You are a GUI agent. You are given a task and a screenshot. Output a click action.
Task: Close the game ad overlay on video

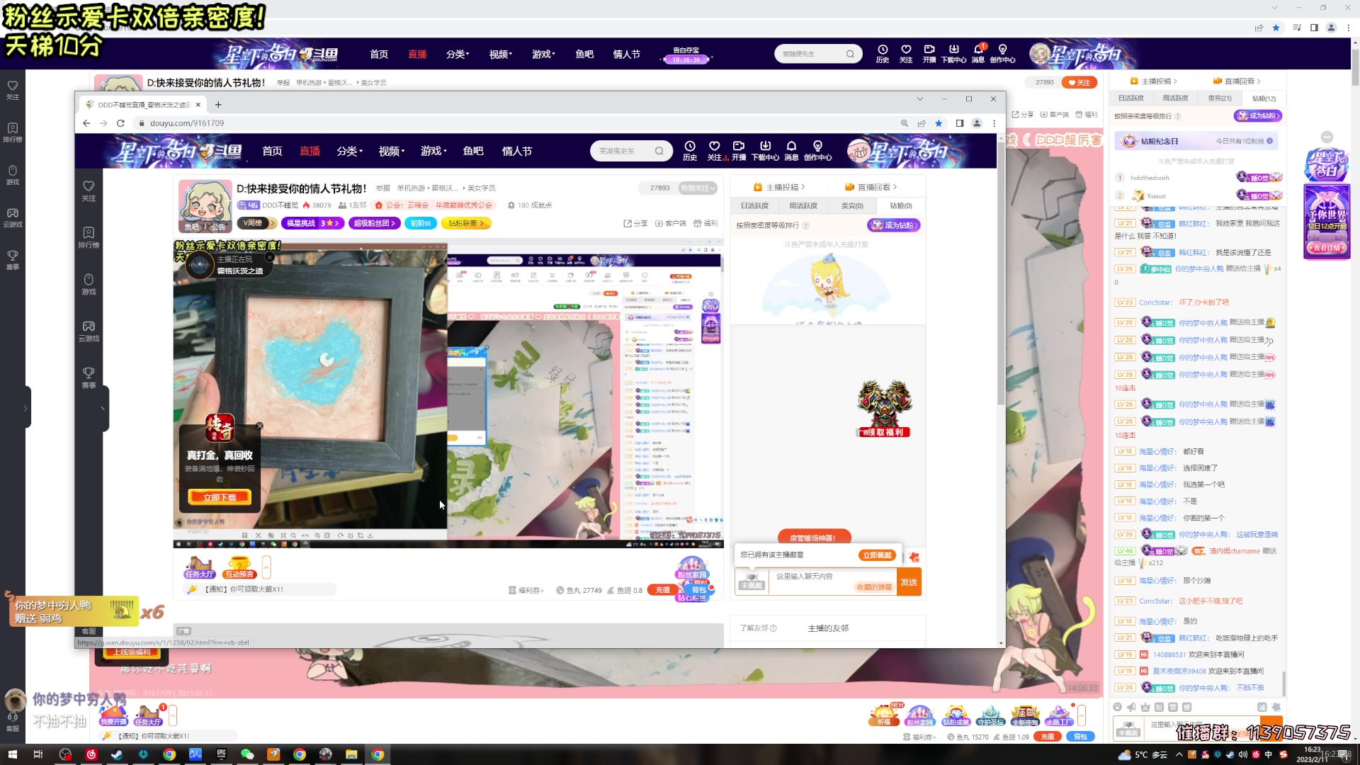pyautogui.click(x=259, y=426)
